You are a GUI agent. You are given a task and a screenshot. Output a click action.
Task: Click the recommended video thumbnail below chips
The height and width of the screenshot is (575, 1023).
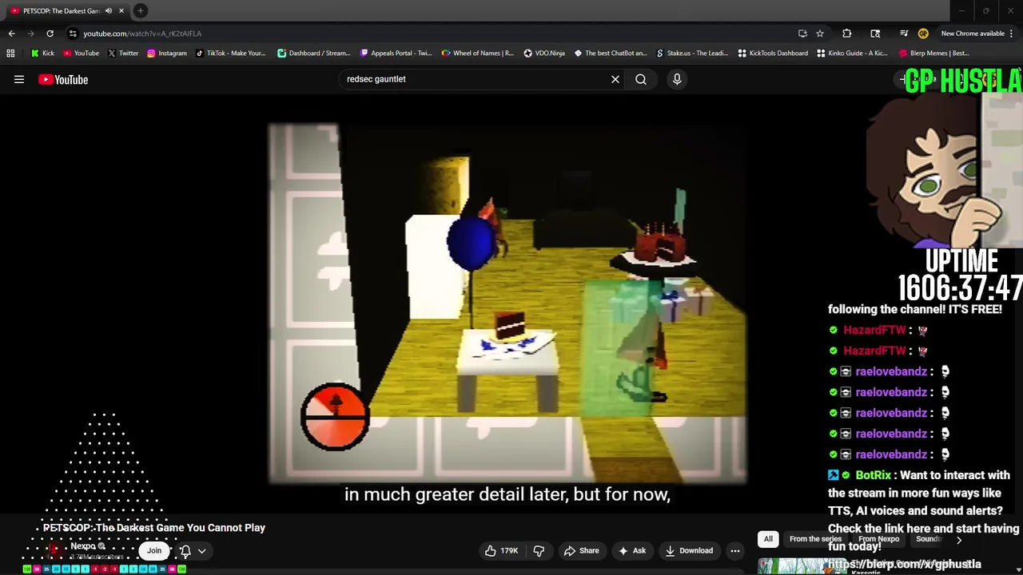coord(802,566)
